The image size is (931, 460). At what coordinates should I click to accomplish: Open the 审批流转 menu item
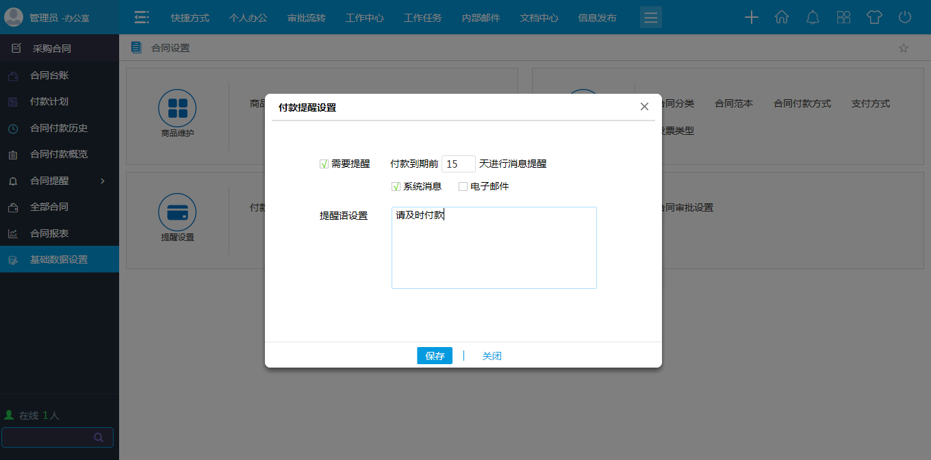pos(306,18)
